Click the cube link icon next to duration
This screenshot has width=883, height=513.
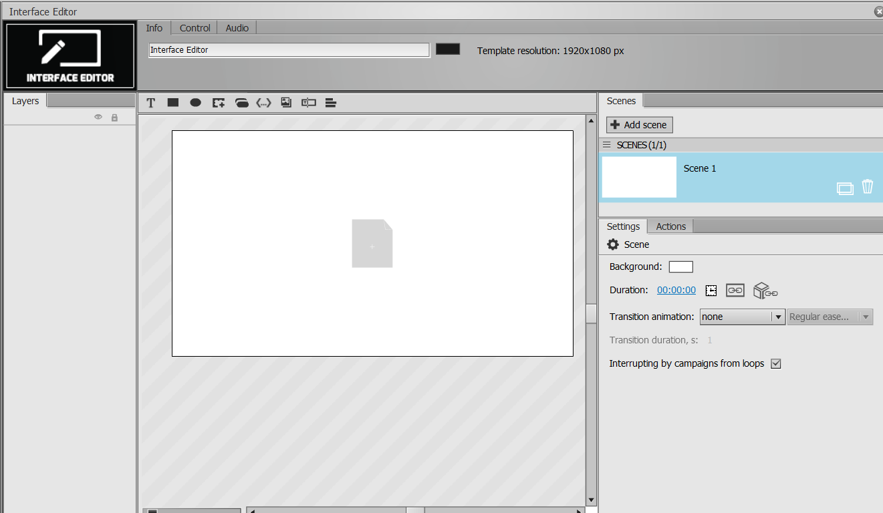[765, 291]
